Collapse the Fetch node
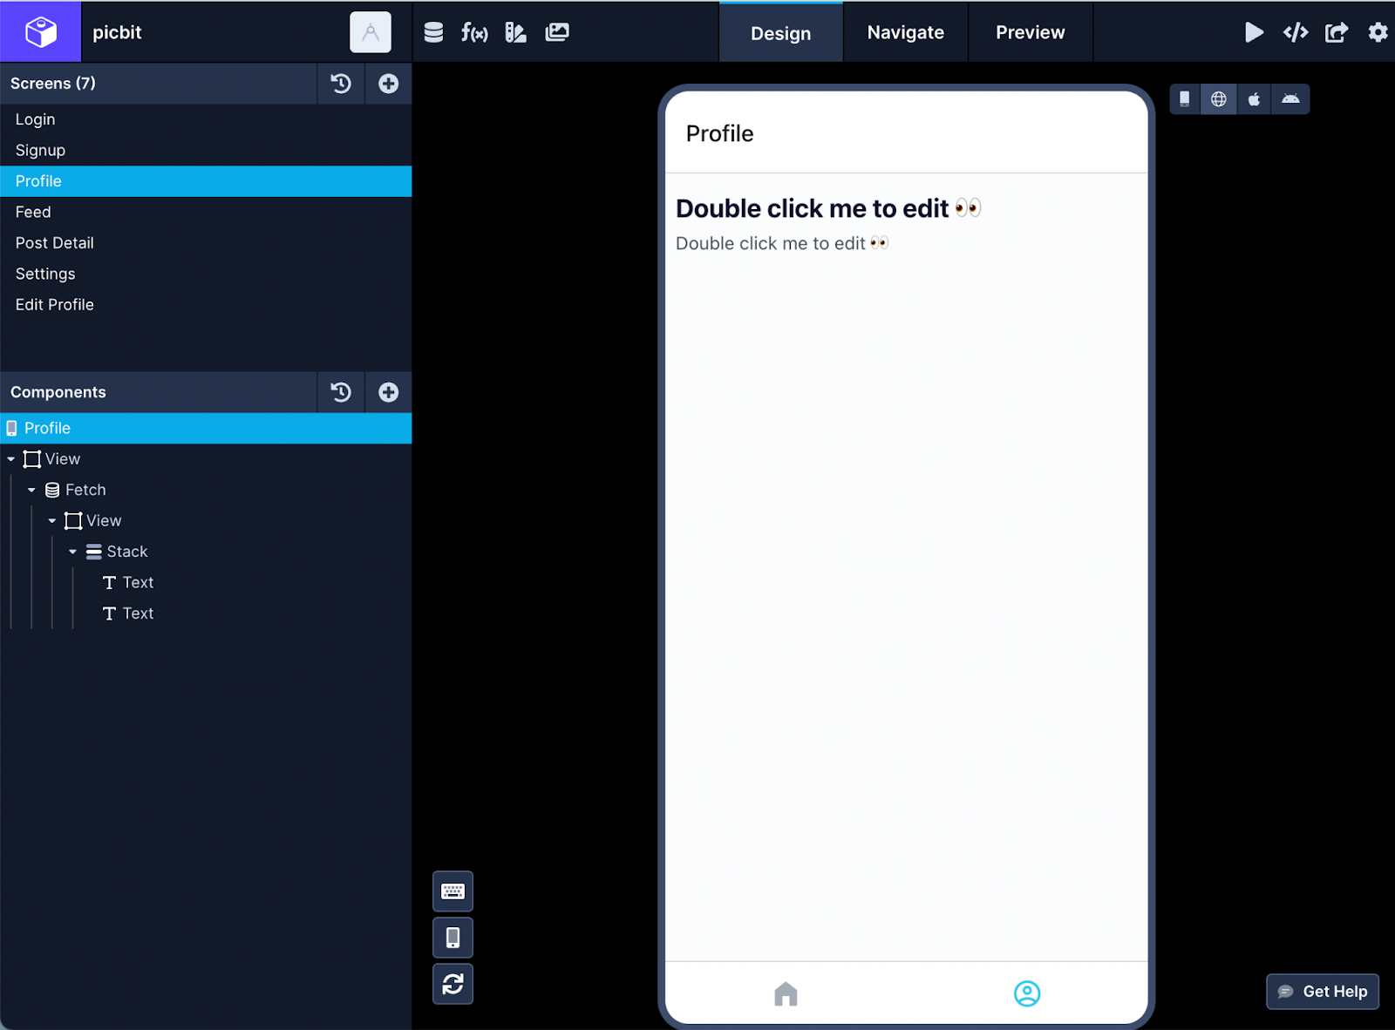The height and width of the screenshot is (1030, 1395). 32,489
